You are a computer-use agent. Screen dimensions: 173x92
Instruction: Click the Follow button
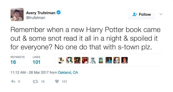tap(141, 15)
